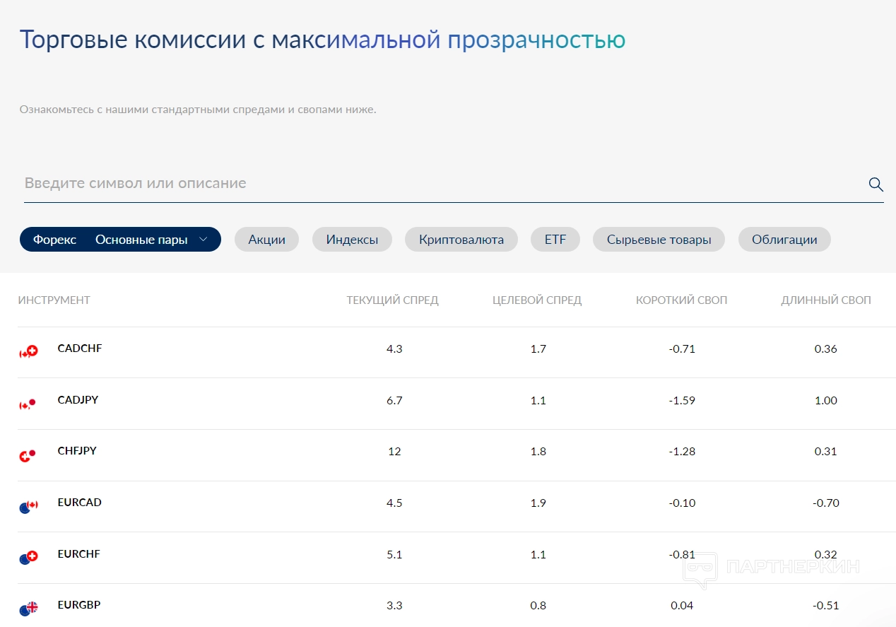Click the EURGBP flag pair icon
The height and width of the screenshot is (627, 896).
[x=28, y=609]
